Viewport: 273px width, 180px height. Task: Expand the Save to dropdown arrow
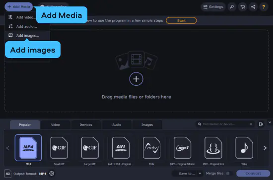[200, 174]
